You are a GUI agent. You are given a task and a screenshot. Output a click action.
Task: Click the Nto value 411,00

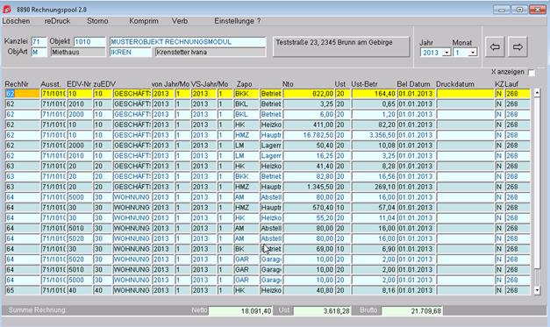click(x=309, y=124)
